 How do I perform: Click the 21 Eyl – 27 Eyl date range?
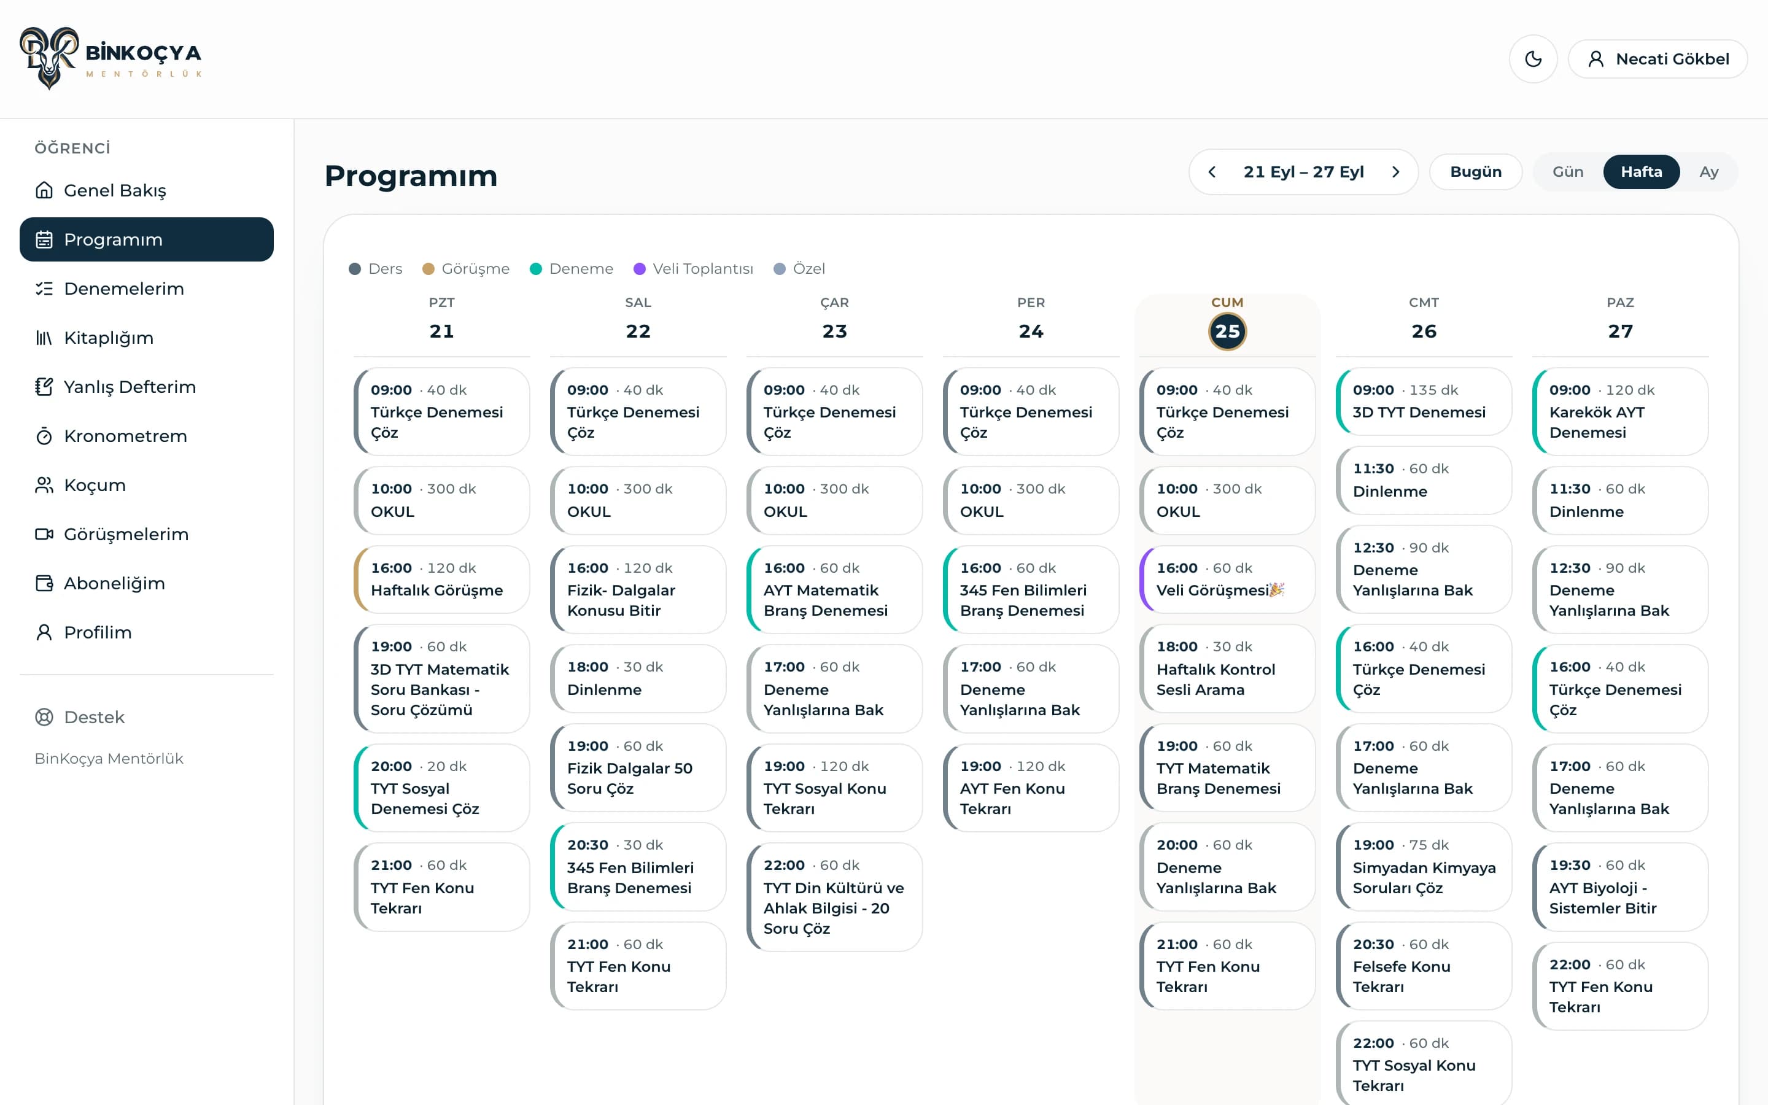tap(1303, 172)
